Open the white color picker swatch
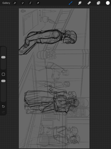Viewport: 111px width, 149px height. click(x=108, y=3)
